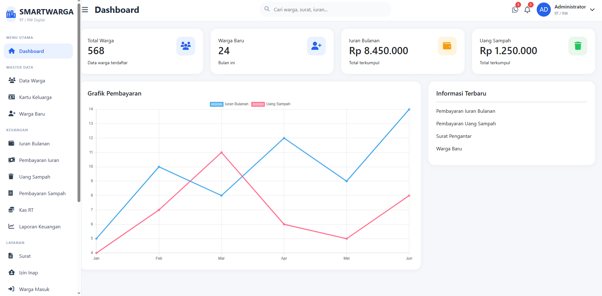The width and height of the screenshot is (602, 296).
Task: Click the SmartWarga building logo icon
Action: (x=11, y=14)
